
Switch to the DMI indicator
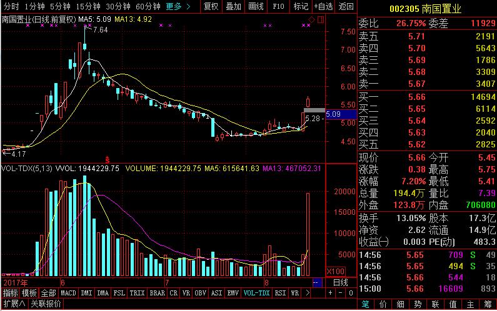[x=86, y=293]
